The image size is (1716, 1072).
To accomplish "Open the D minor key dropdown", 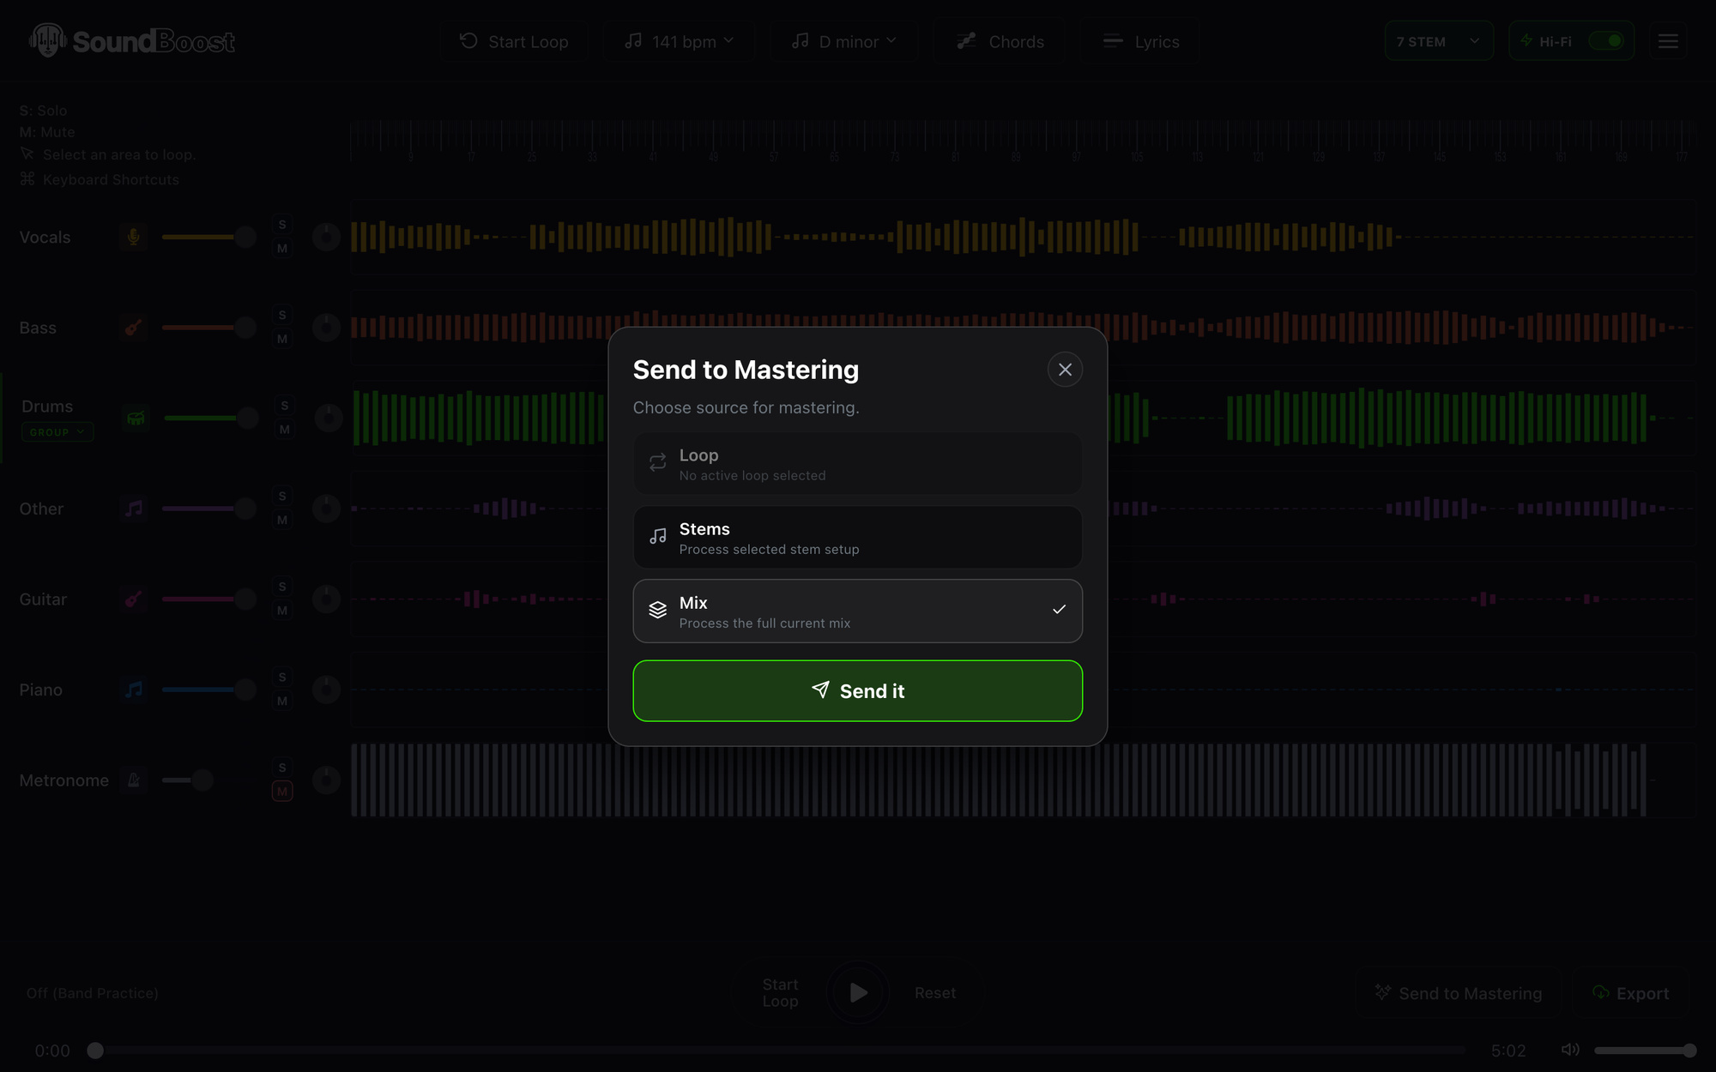I will [843, 41].
